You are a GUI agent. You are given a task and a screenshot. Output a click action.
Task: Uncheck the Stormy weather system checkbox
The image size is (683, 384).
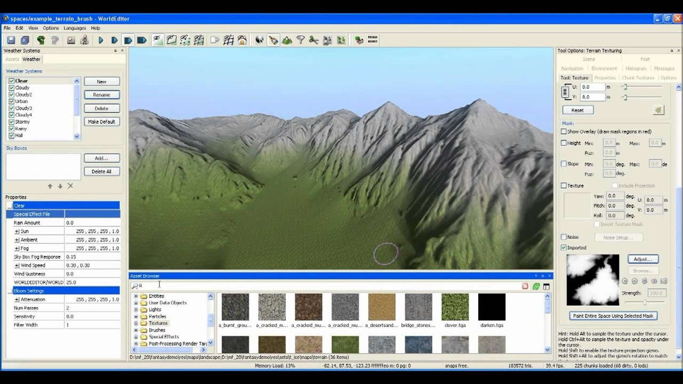[11, 122]
